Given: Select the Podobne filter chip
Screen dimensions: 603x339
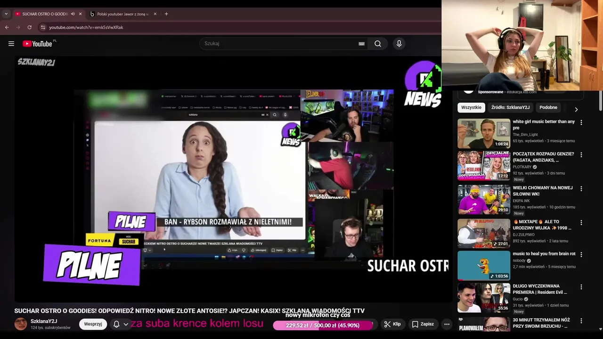Looking at the screenshot, I should coord(548,107).
